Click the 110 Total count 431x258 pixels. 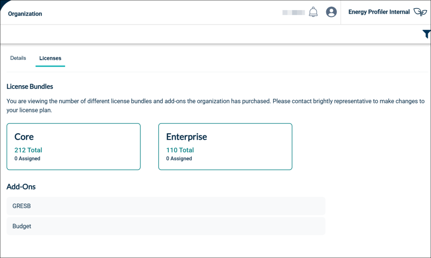180,150
